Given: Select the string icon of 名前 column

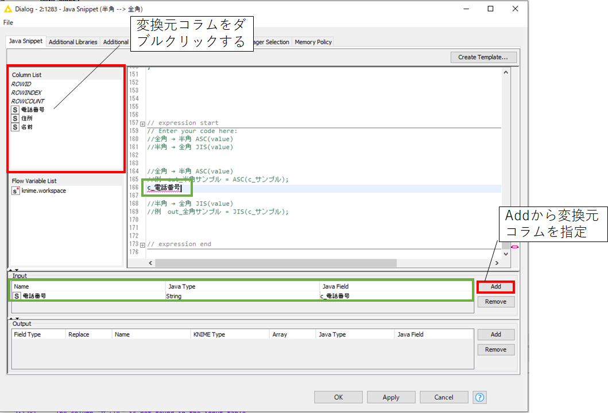Looking at the screenshot, I should pyautogui.click(x=15, y=127).
